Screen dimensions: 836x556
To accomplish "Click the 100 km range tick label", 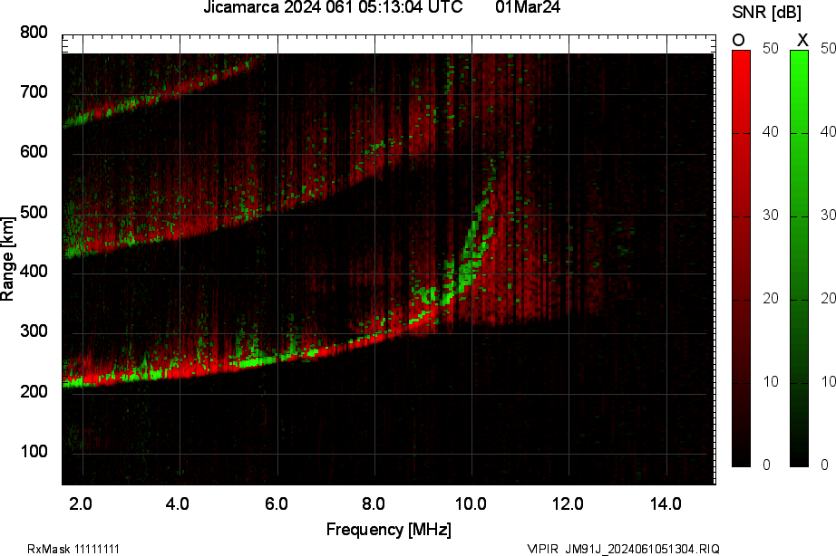I will coord(34,452).
